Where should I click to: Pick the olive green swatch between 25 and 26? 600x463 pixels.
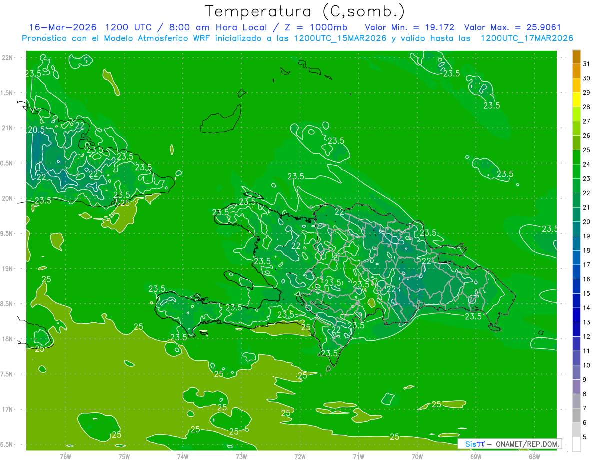(x=576, y=143)
